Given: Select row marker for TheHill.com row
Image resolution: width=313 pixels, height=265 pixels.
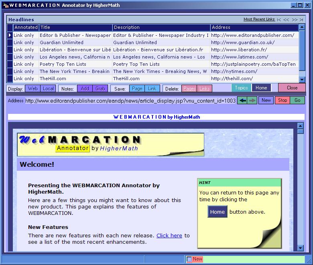Looking at the screenshot, I should pyautogui.click(x=10, y=79).
